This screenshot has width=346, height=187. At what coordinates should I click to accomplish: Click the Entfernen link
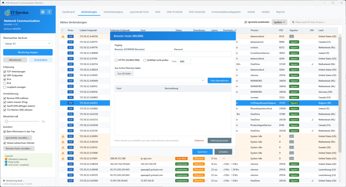click(199, 141)
